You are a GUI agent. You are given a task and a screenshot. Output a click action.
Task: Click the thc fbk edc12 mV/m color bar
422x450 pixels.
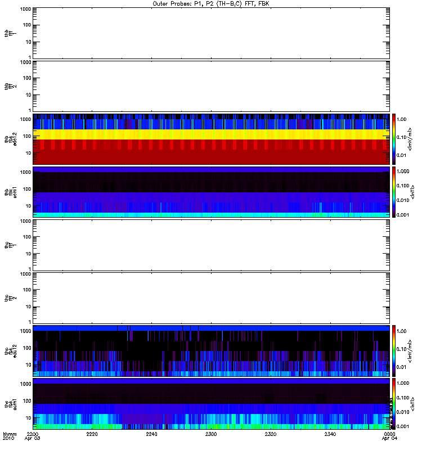[394, 351]
